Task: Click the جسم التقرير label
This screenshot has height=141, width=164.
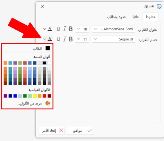Action: point(148,40)
